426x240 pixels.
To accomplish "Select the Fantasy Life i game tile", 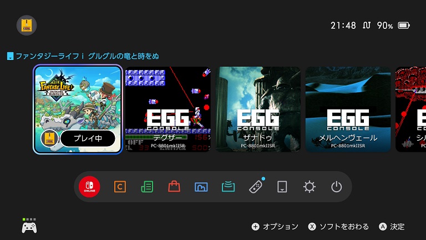I will click(x=78, y=109).
